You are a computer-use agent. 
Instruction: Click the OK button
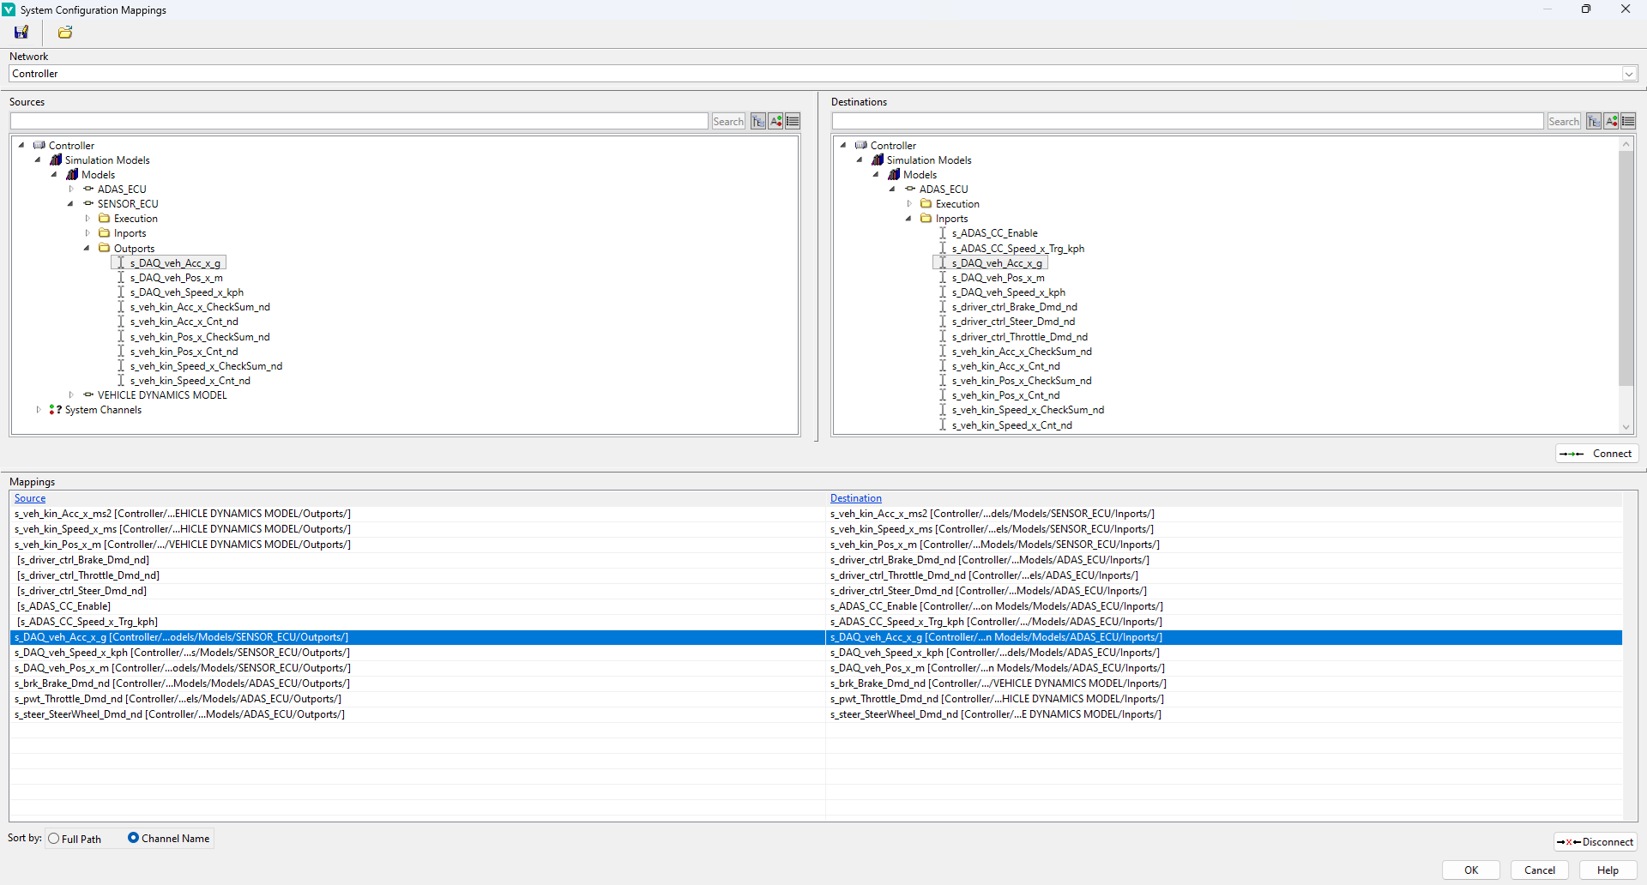coord(1471,870)
